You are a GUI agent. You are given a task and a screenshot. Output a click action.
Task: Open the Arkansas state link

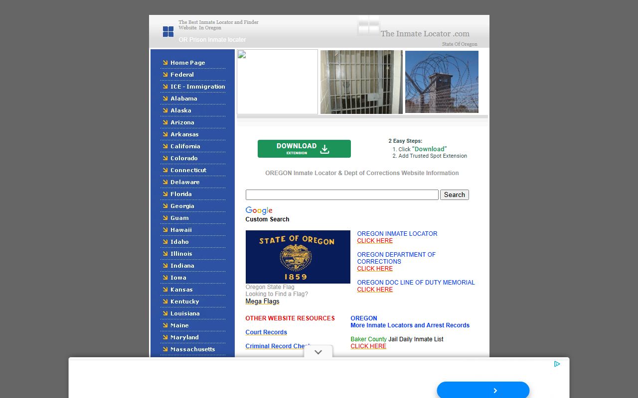pos(184,134)
